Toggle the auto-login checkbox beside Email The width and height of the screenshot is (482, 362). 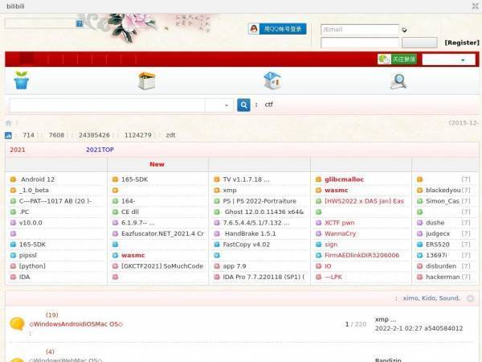tap(405, 30)
